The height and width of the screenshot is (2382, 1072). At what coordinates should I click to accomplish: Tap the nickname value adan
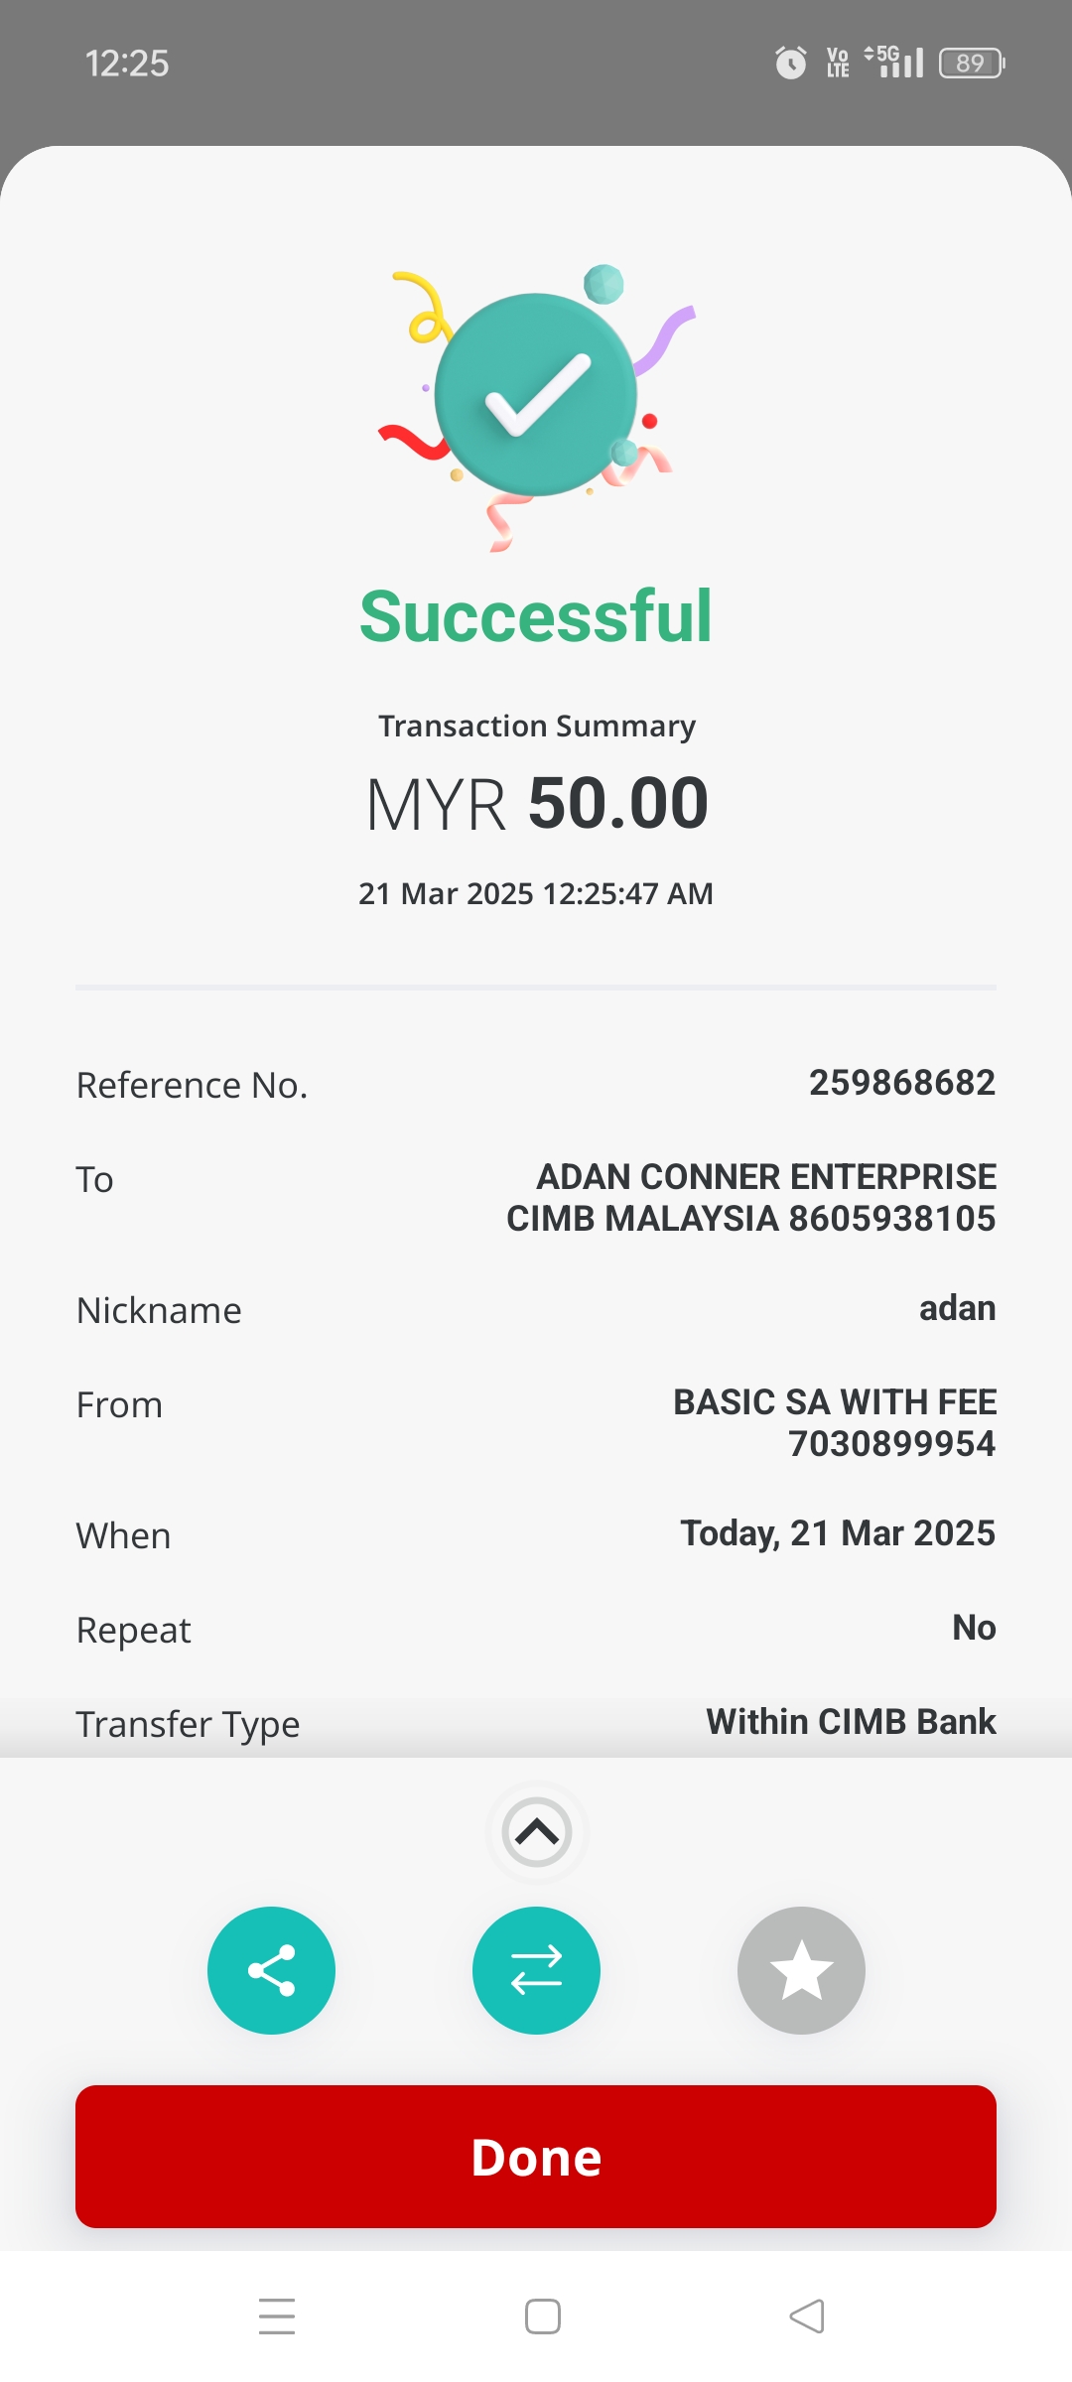click(x=957, y=1309)
